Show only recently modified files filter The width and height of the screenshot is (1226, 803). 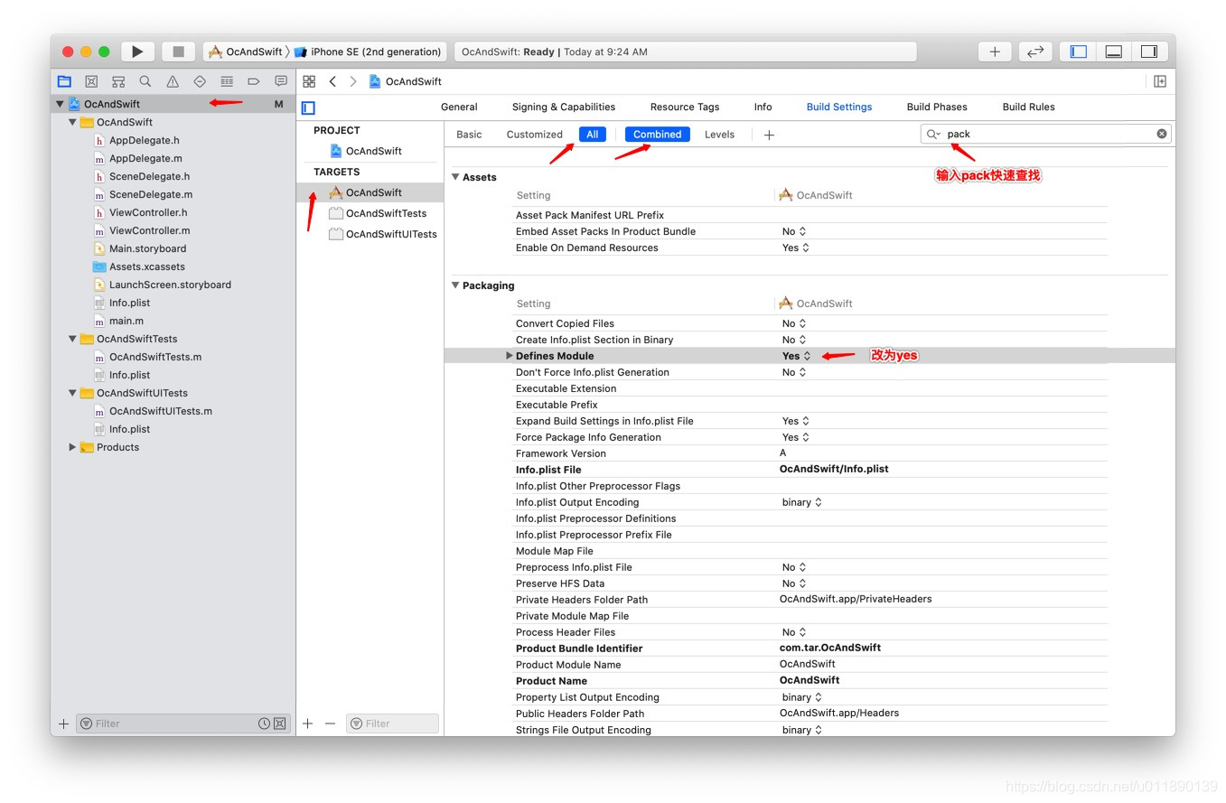pos(264,724)
